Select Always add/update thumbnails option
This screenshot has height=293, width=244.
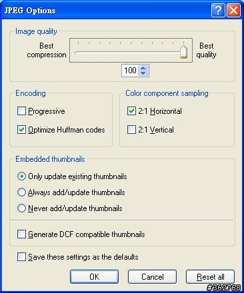tap(21, 192)
